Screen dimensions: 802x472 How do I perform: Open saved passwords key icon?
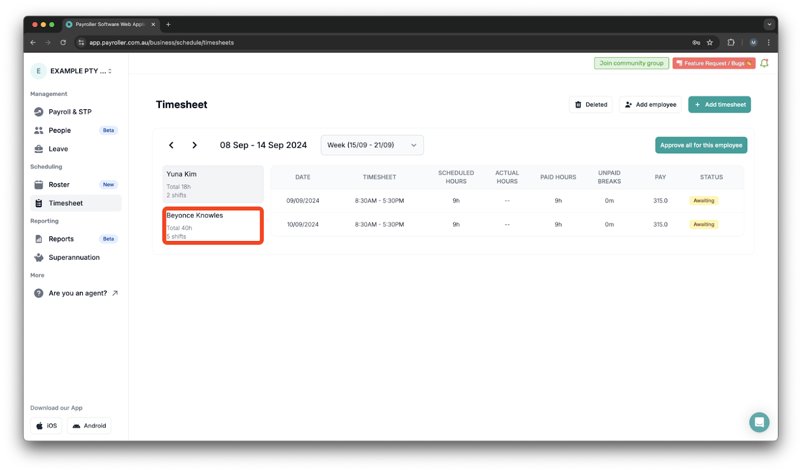pos(696,43)
